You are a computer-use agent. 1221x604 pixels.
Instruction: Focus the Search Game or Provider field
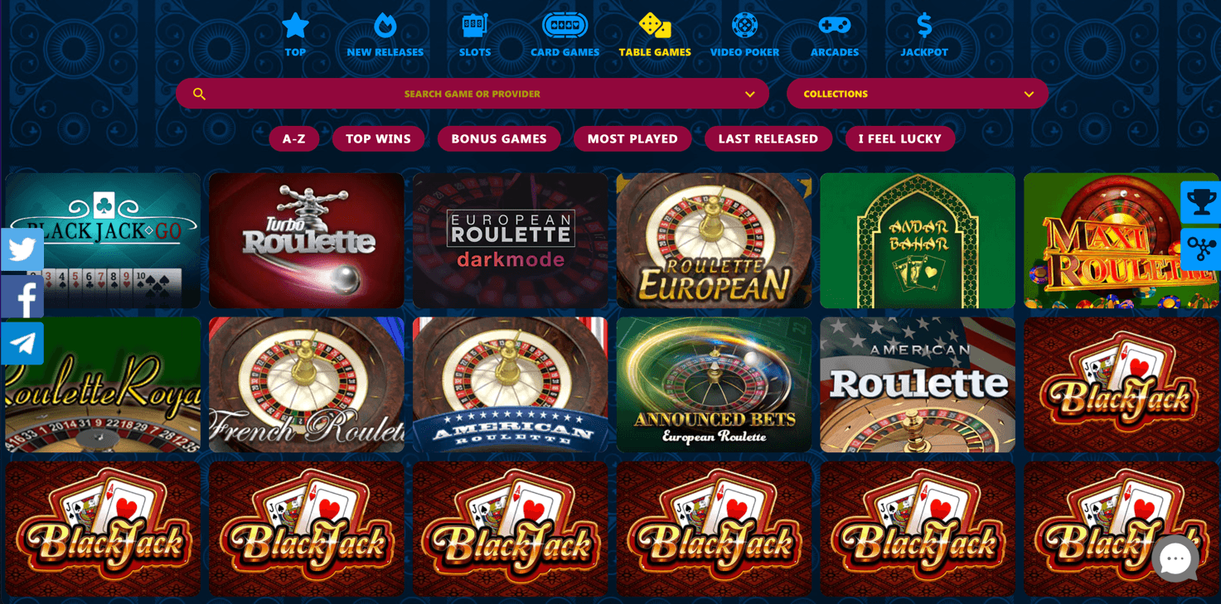tap(472, 94)
